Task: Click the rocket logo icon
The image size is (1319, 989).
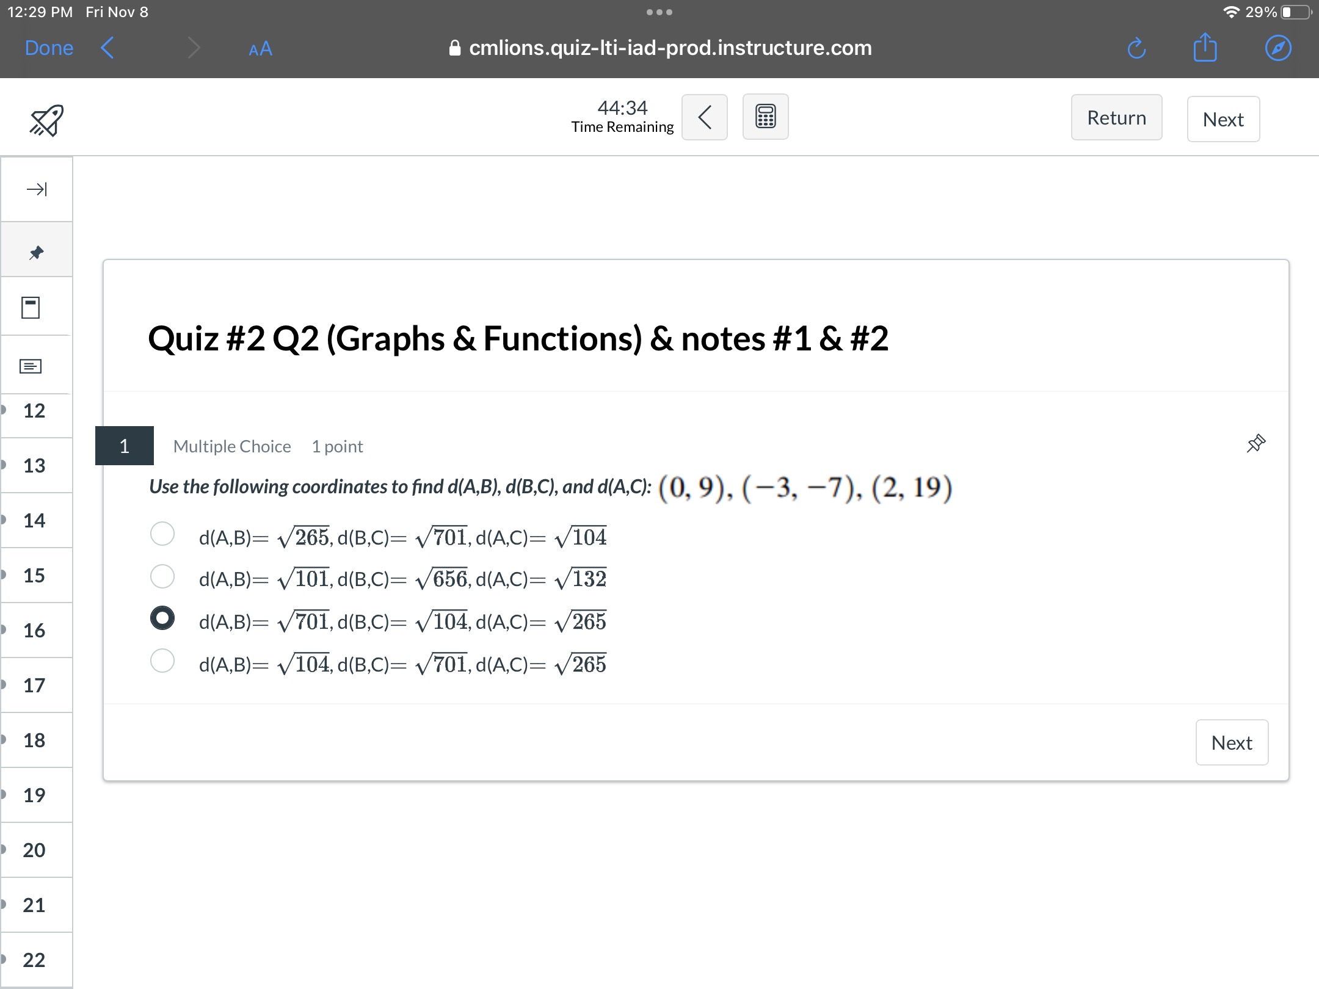Action: [46, 120]
